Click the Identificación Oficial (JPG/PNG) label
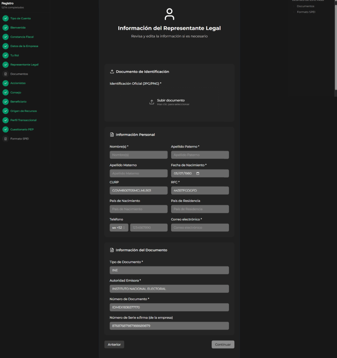 (x=135, y=84)
